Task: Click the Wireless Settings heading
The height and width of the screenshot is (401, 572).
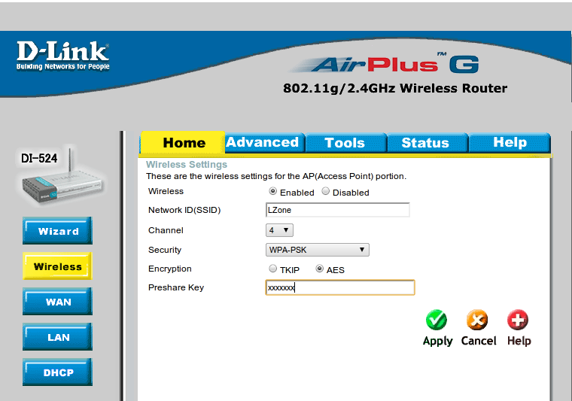Action: pos(187,165)
